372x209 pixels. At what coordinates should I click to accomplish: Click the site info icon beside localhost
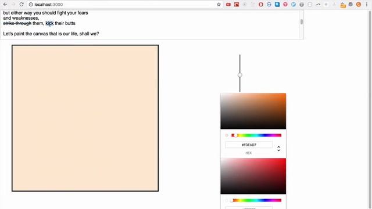click(31, 5)
